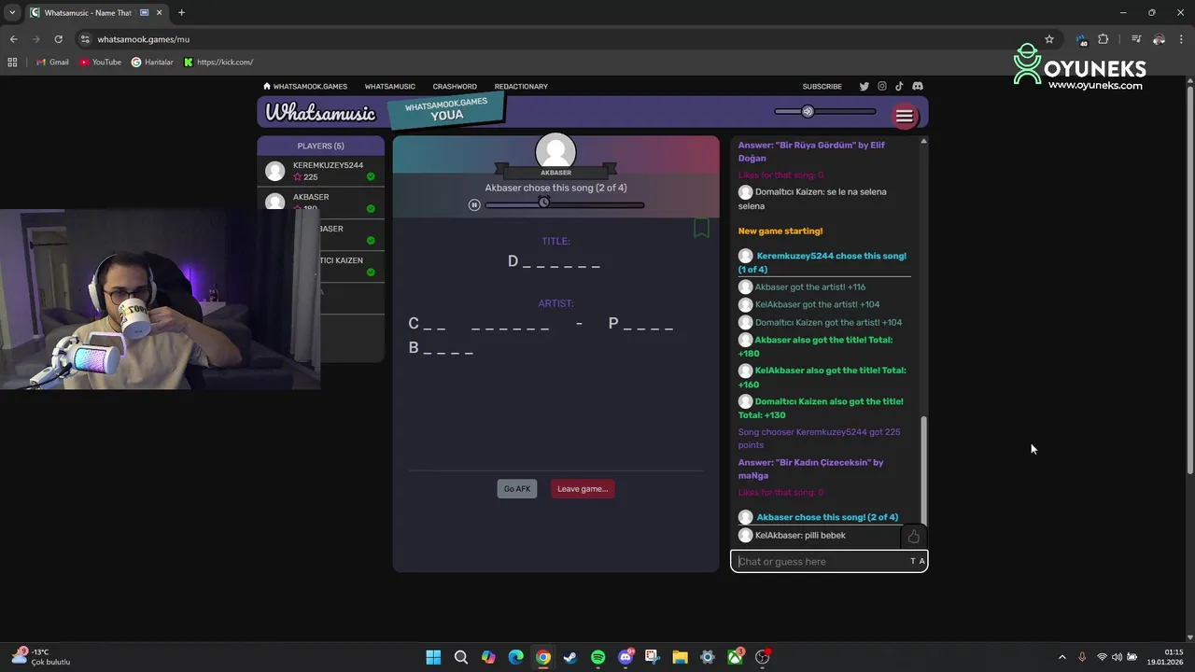Open Gmail bookmark
Screen dimensions: 1195x672
click(x=52, y=63)
